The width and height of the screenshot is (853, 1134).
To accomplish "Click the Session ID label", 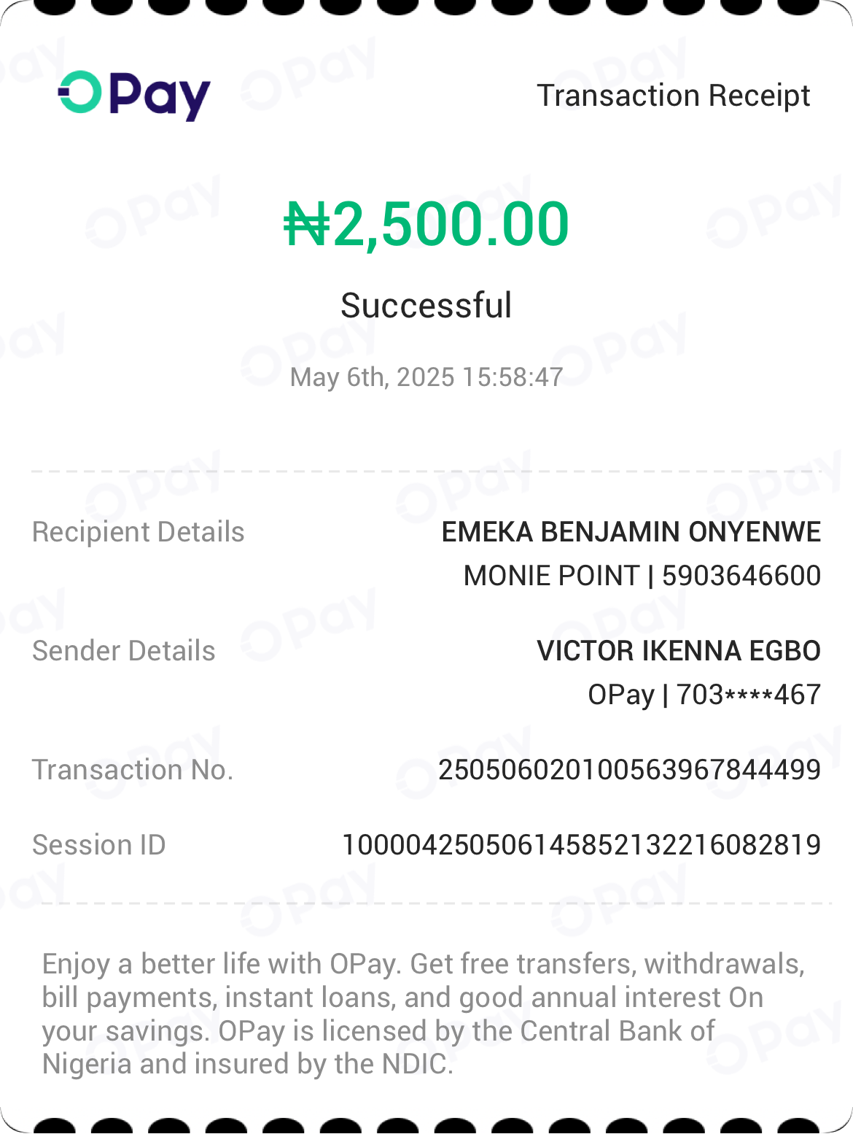I will pyautogui.click(x=99, y=845).
